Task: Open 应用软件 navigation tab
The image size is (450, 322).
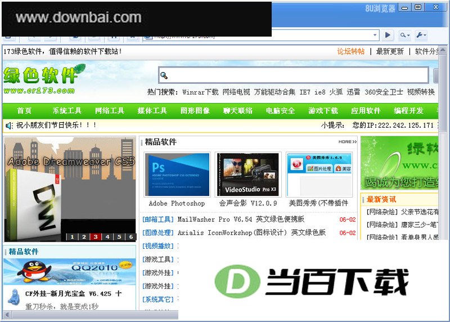Action: coord(366,110)
